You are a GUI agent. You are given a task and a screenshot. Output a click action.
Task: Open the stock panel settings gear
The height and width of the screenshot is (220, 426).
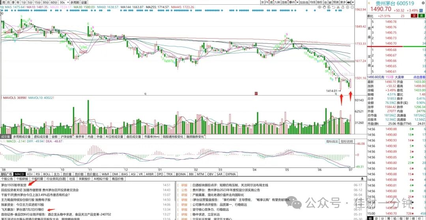tap(423, 3)
